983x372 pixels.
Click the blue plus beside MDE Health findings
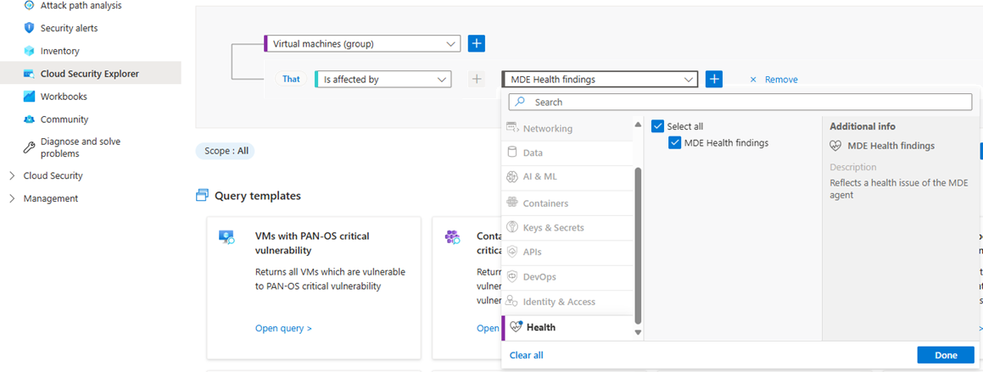[x=714, y=79]
